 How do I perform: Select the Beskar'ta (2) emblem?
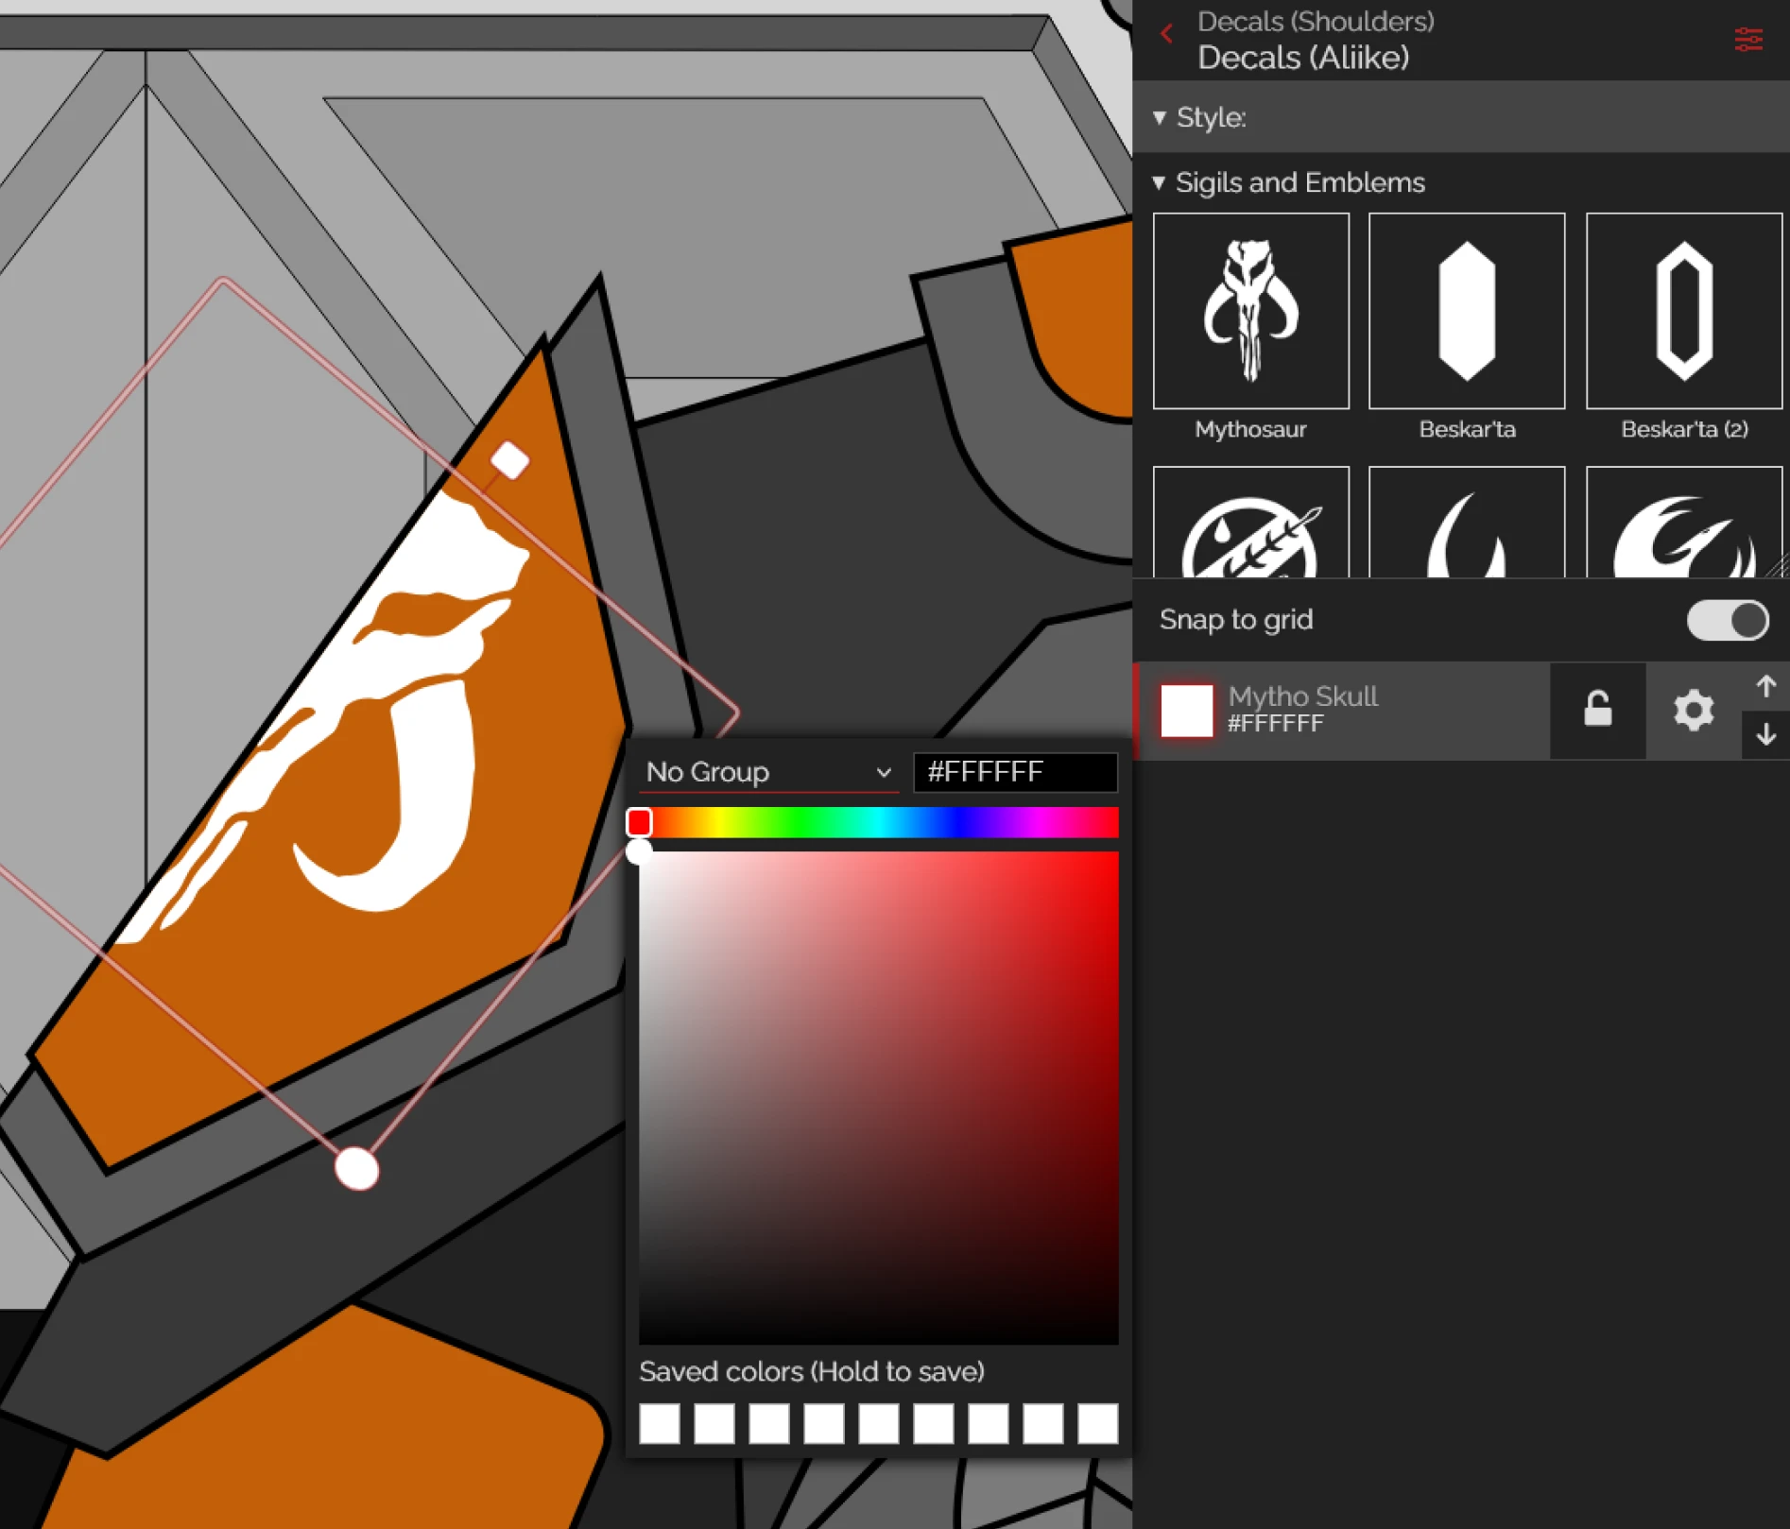pos(1684,311)
